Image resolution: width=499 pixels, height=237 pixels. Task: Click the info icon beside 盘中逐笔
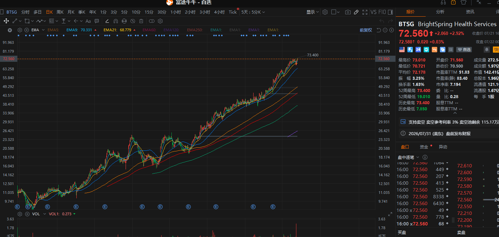[425, 157]
